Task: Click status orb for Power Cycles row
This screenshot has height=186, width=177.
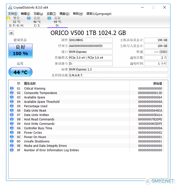Action: (12, 132)
